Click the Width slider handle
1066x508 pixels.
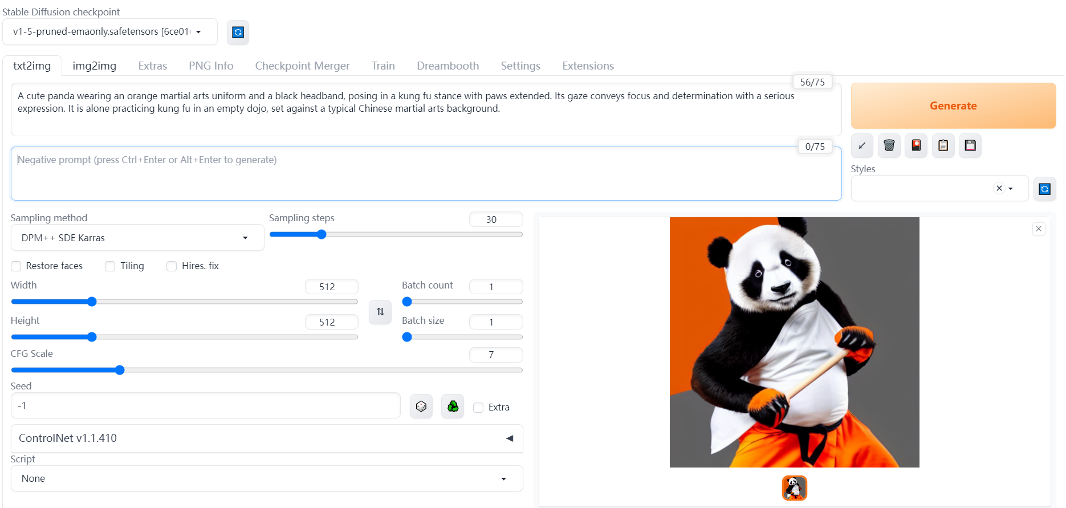(92, 302)
